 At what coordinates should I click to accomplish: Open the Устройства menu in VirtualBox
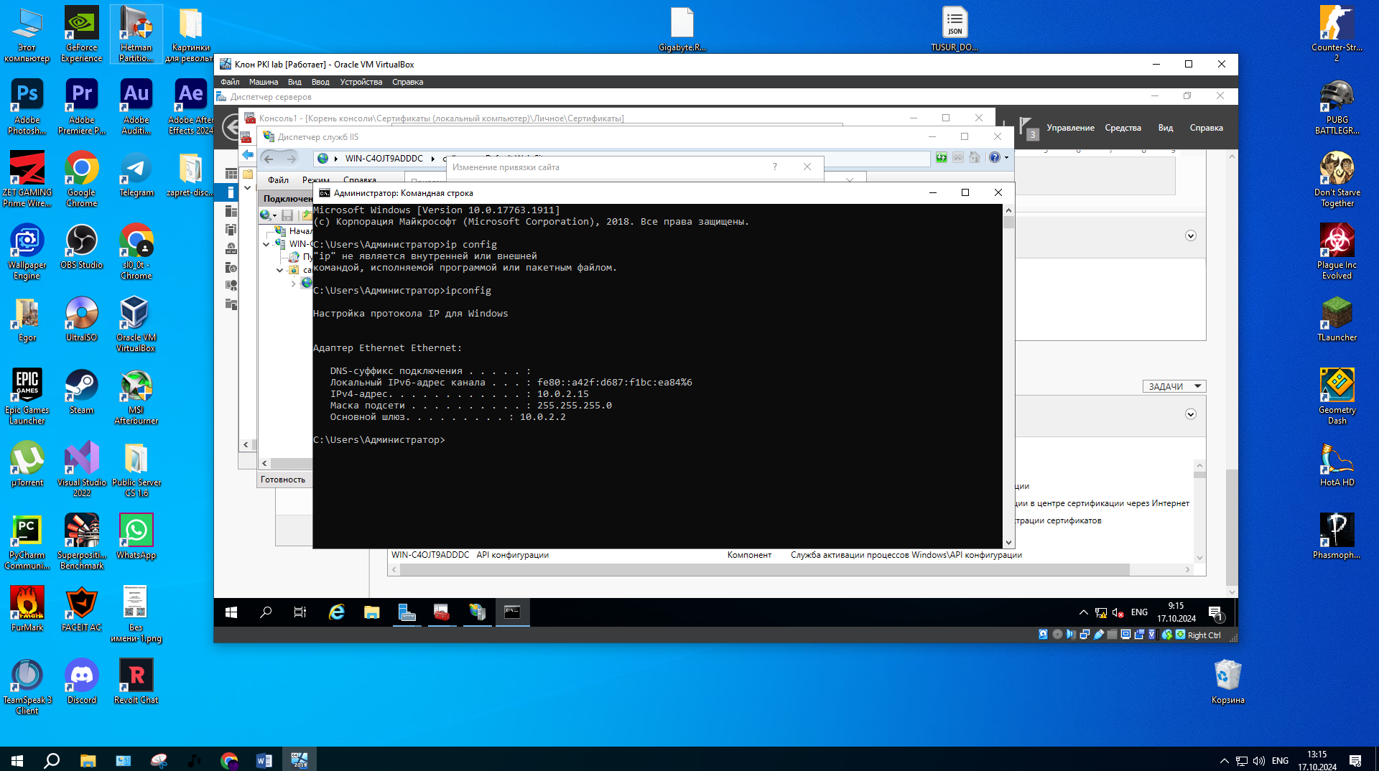click(361, 82)
